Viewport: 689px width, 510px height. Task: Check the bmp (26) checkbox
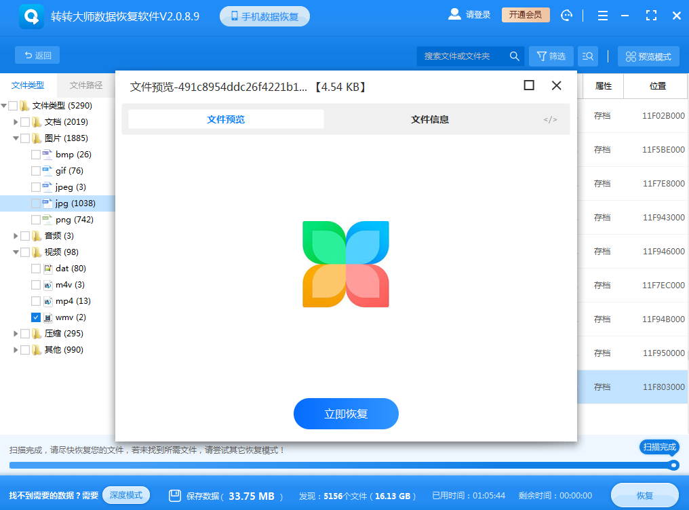point(35,154)
